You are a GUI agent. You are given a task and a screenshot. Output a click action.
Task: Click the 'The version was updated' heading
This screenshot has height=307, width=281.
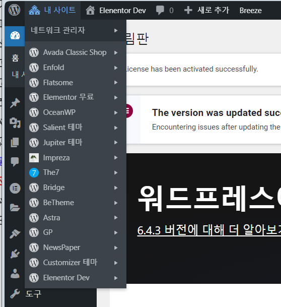[x=217, y=113]
